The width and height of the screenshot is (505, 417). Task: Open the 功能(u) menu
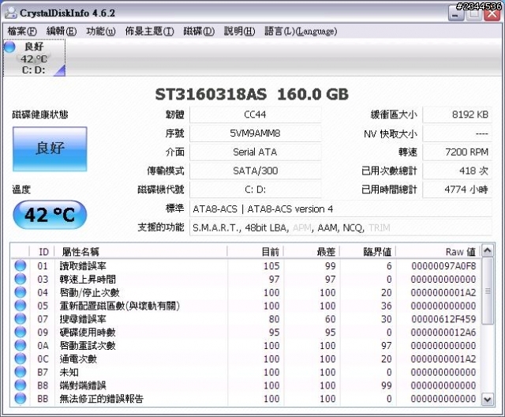(x=100, y=32)
